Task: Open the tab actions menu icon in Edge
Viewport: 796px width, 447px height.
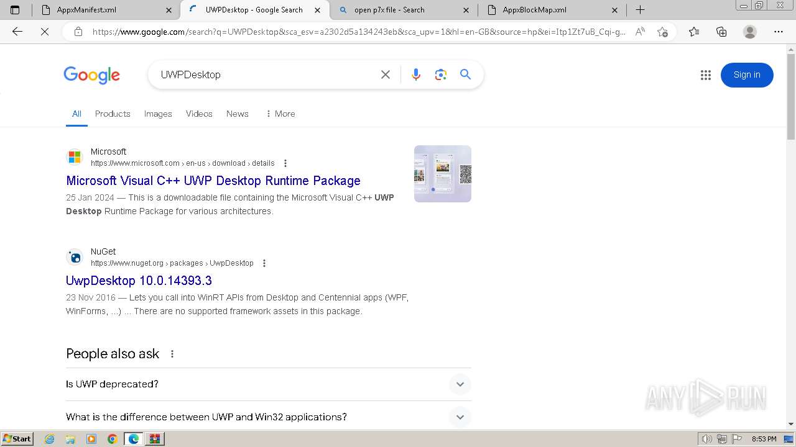Action: point(15,10)
